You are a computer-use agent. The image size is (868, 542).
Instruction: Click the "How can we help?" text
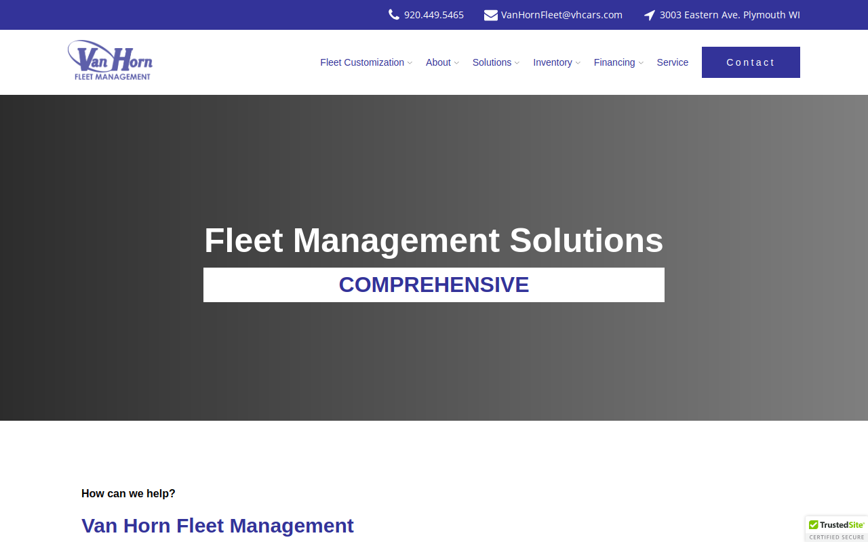[x=128, y=493]
